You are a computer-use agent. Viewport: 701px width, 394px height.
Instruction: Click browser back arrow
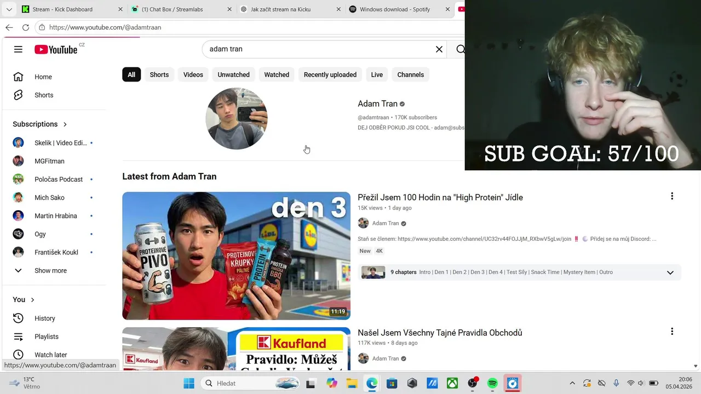[9, 27]
